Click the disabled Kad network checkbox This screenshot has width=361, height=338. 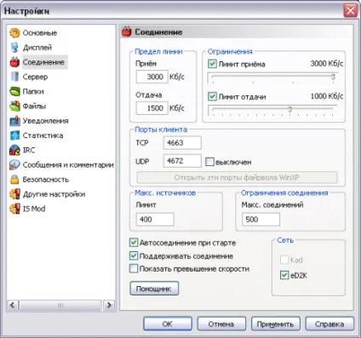[284, 260]
